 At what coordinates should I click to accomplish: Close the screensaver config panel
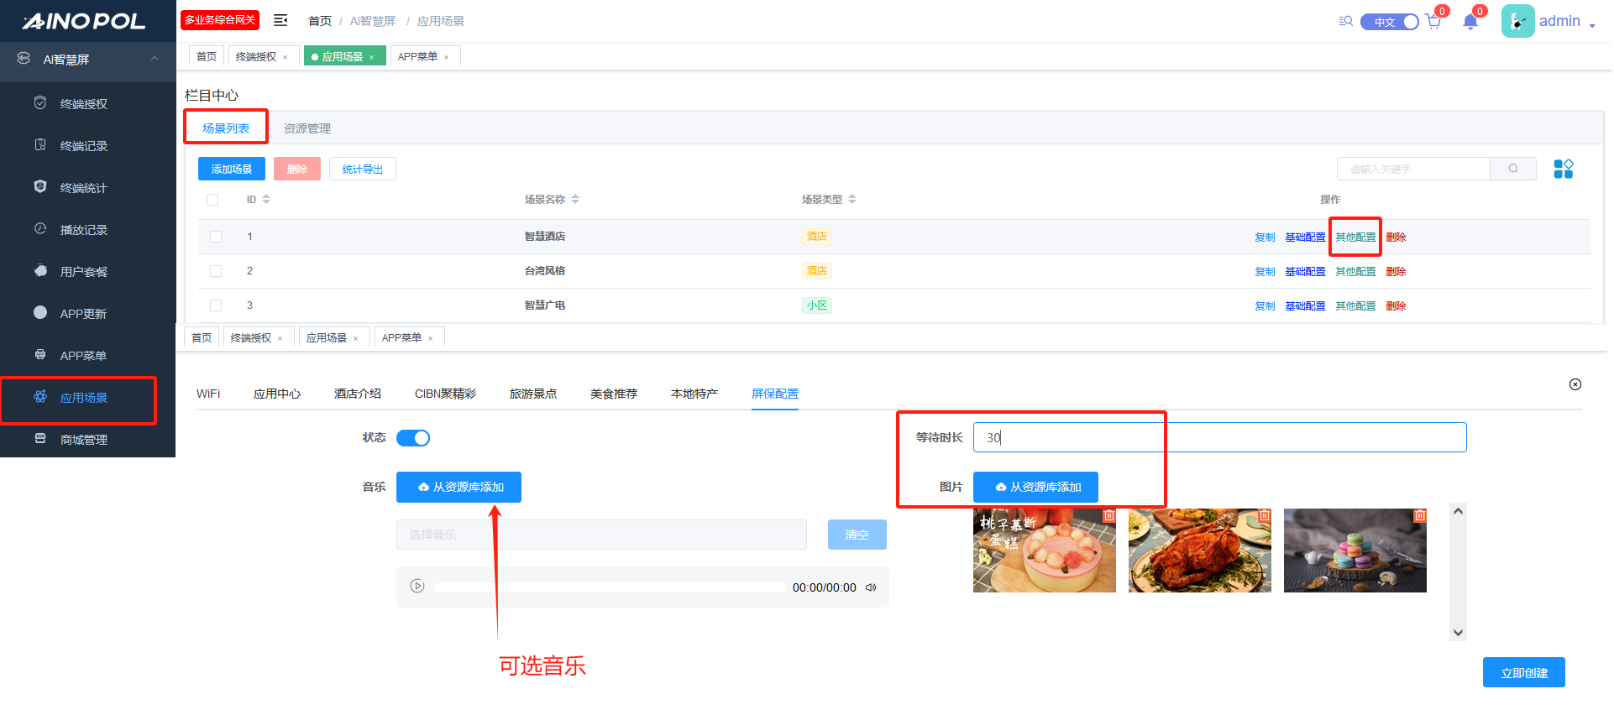(x=1575, y=384)
